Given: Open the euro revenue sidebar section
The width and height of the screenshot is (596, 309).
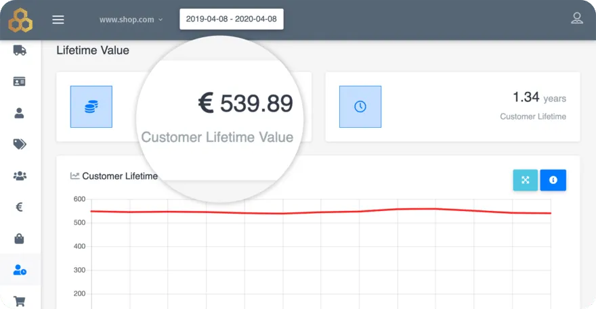Looking at the screenshot, I should (x=19, y=207).
